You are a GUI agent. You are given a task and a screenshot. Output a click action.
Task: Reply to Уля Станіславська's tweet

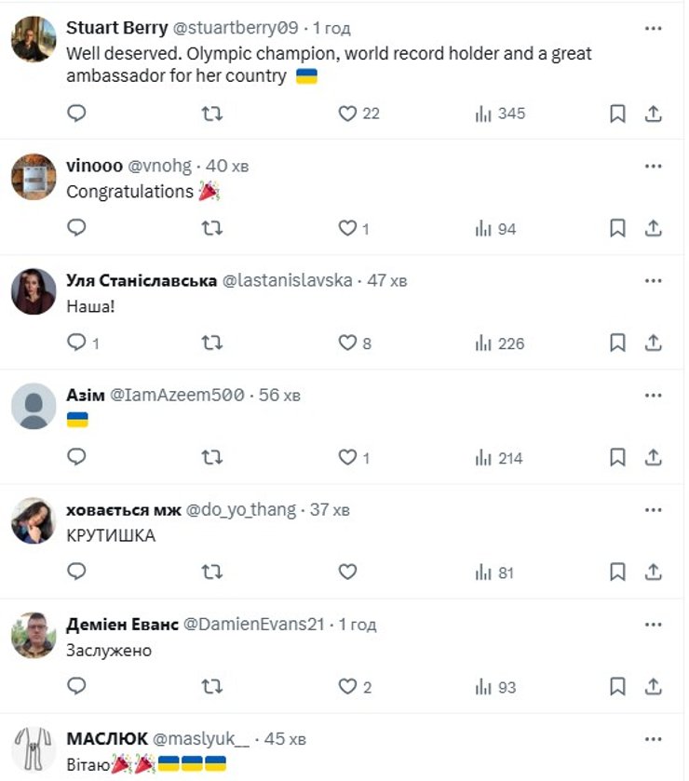click(77, 343)
